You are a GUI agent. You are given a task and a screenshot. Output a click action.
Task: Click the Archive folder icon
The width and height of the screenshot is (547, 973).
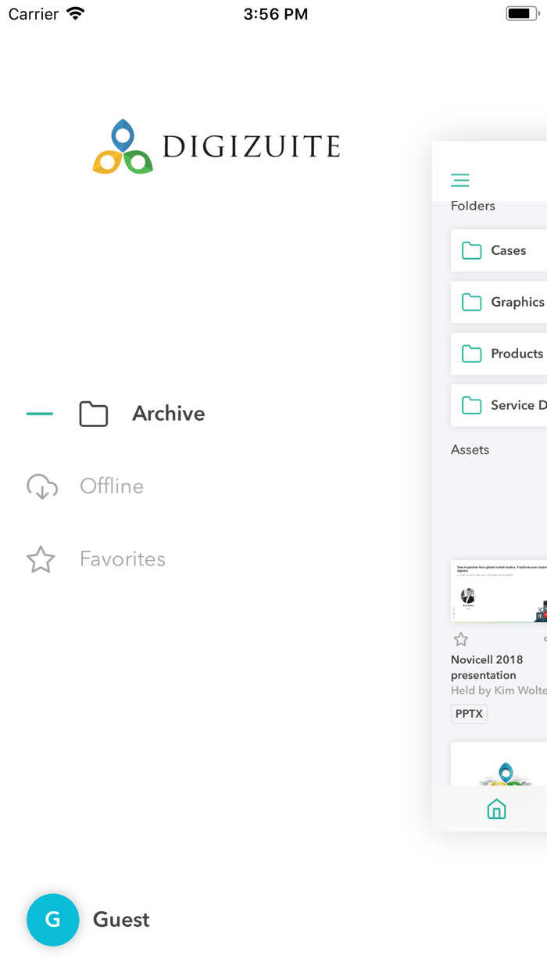(x=94, y=414)
